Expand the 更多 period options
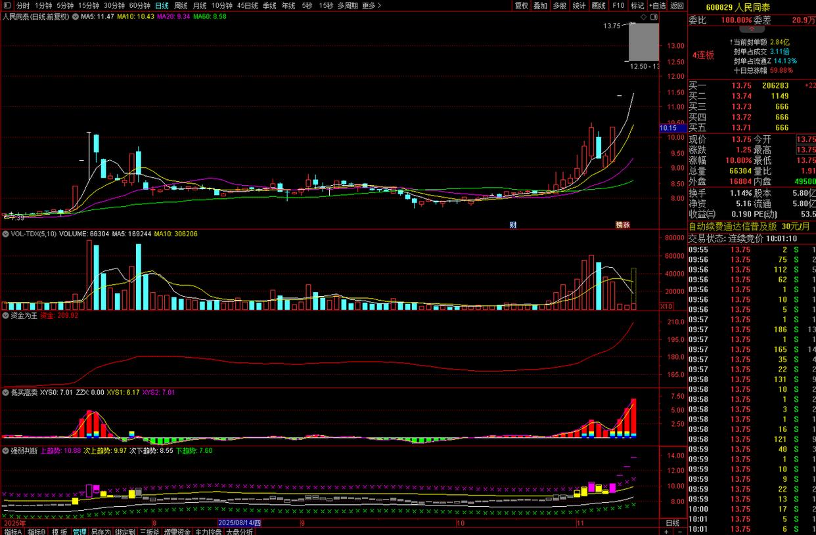 [371, 5]
